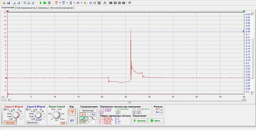Select sync source Ext button
The height and width of the screenshot is (130, 256).
pos(94,114)
